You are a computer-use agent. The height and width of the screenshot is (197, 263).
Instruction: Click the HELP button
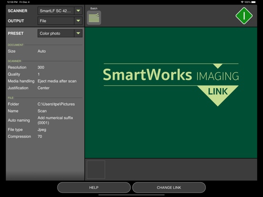coord(94,187)
